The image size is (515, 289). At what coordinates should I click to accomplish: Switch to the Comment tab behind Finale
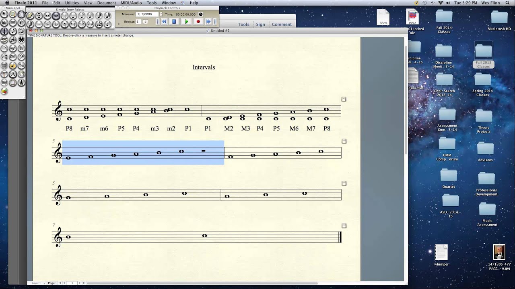(x=282, y=24)
